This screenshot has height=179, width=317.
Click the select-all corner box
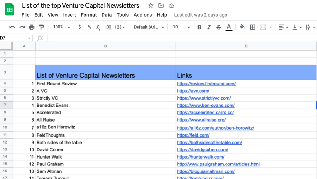[6, 46]
